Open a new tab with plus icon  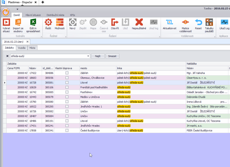(x=43, y=2)
